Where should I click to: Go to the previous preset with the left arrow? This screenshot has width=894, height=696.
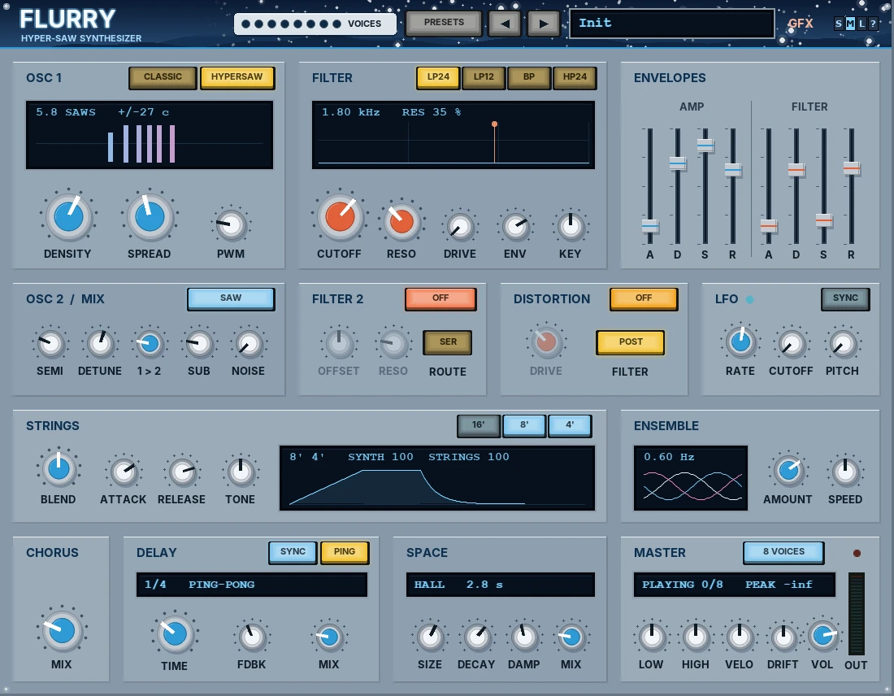pos(505,24)
